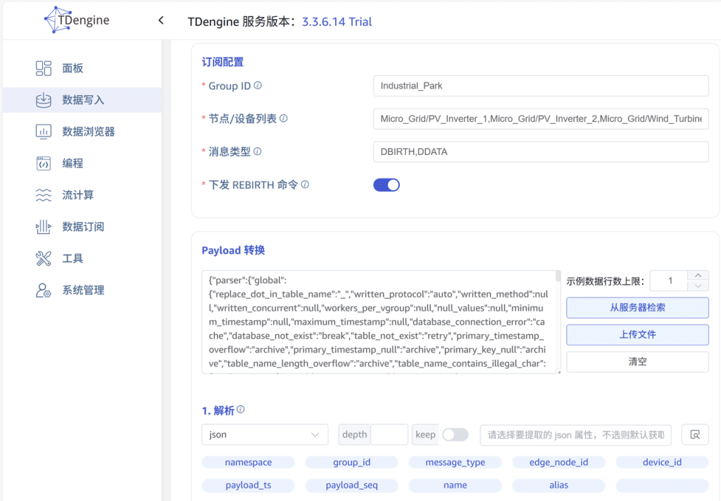Viewport: 721px width, 501px height.
Task: Collapse the sidebar with the chevron arrow
Action: [161, 20]
